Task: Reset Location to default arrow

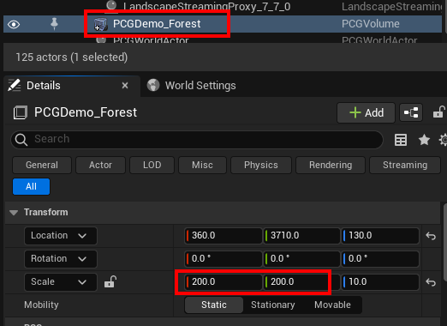Action: coord(431,236)
